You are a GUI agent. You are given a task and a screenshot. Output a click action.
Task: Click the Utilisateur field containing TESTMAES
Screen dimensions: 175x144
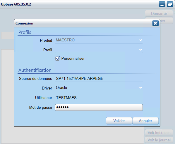[99, 98]
